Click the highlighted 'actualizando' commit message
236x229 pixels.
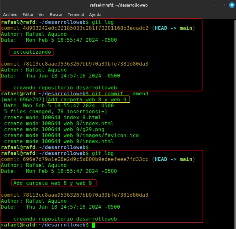click(x=32, y=52)
